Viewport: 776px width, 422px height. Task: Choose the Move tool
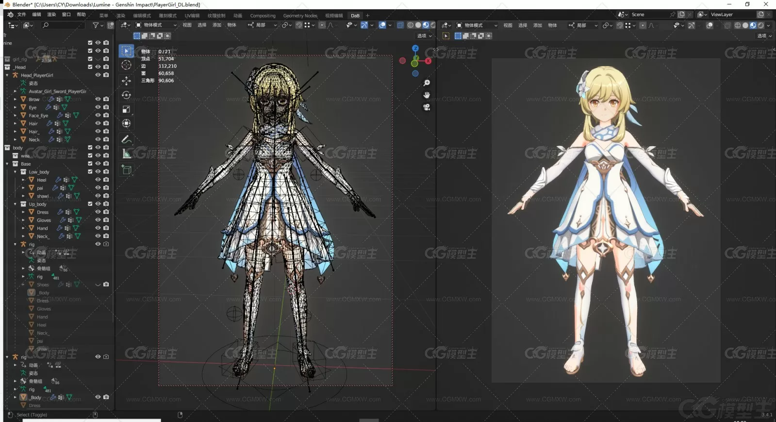pos(126,80)
